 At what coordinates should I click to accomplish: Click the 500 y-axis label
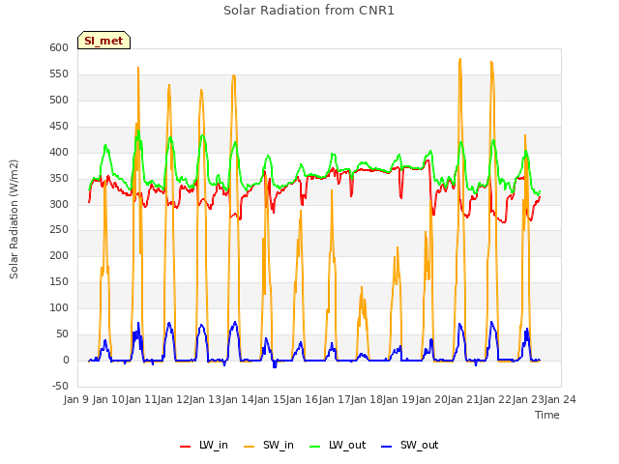[59, 100]
